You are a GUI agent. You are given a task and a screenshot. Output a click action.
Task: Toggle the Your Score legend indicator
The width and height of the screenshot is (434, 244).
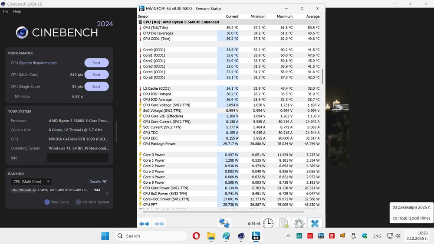coord(47,202)
